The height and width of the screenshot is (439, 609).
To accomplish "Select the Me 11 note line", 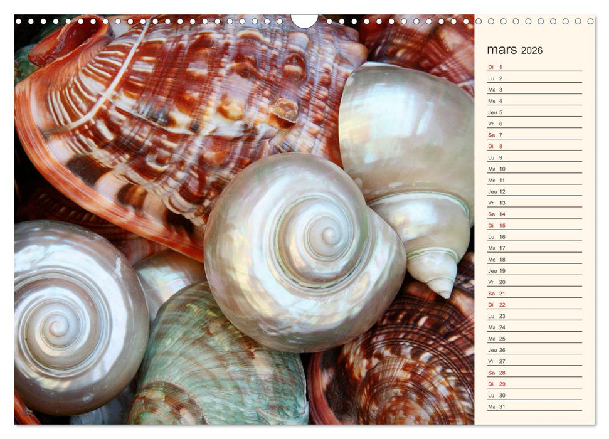I will coord(534,180).
